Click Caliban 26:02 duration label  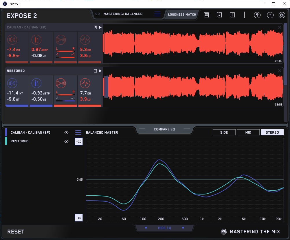[278, 61]
